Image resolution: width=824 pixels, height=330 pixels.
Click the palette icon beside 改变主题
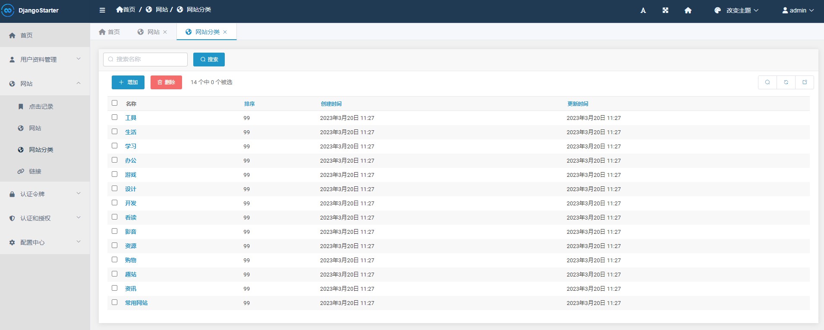(x=717, y=10)
